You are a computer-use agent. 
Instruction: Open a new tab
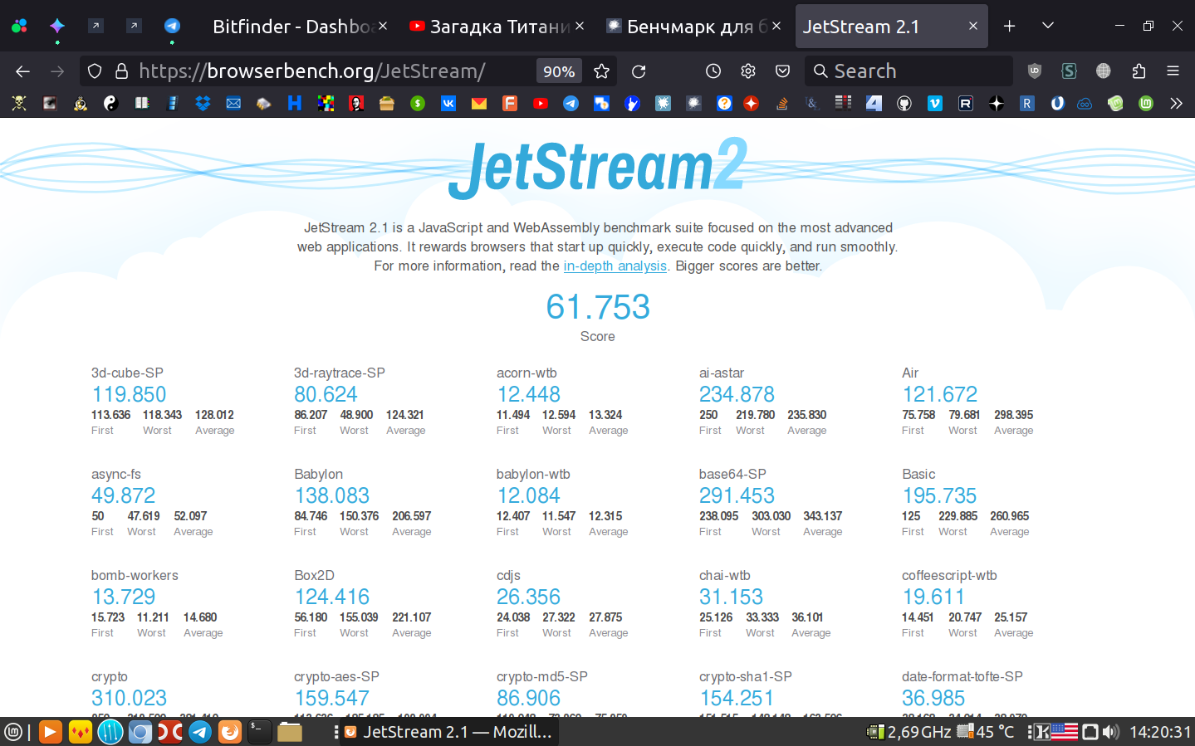(1010, 26)
